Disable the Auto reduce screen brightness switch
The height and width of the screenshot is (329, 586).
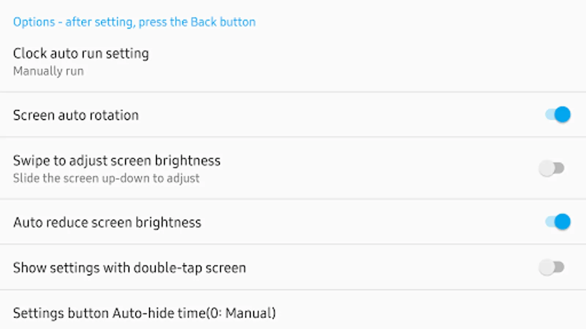[557, 222]
